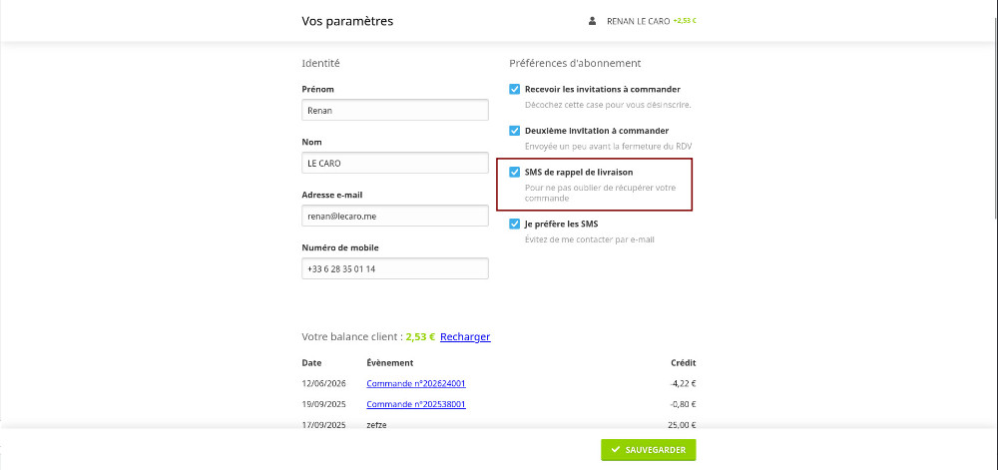Image resolution: width=998 pixels, height=470 pixels.
Task: Focus the Nom field containing LE CARO
Action: (x=395, y=163)
